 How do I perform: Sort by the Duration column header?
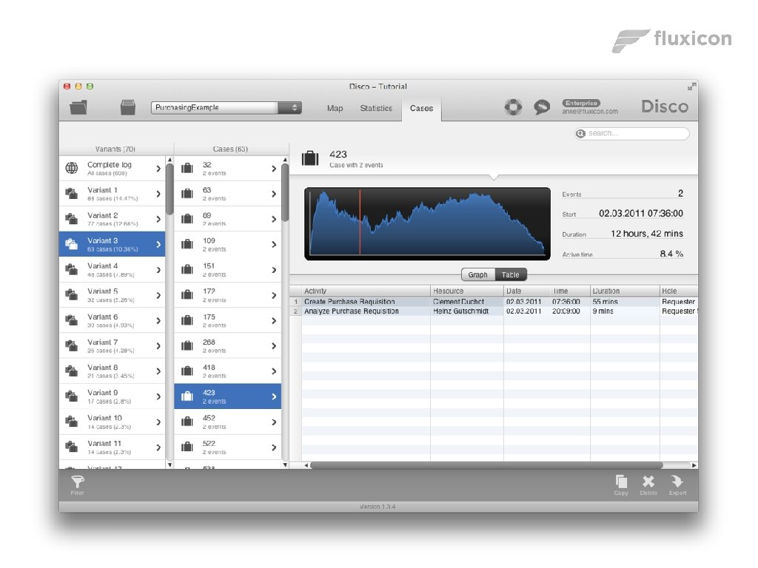tap(625, 291)
